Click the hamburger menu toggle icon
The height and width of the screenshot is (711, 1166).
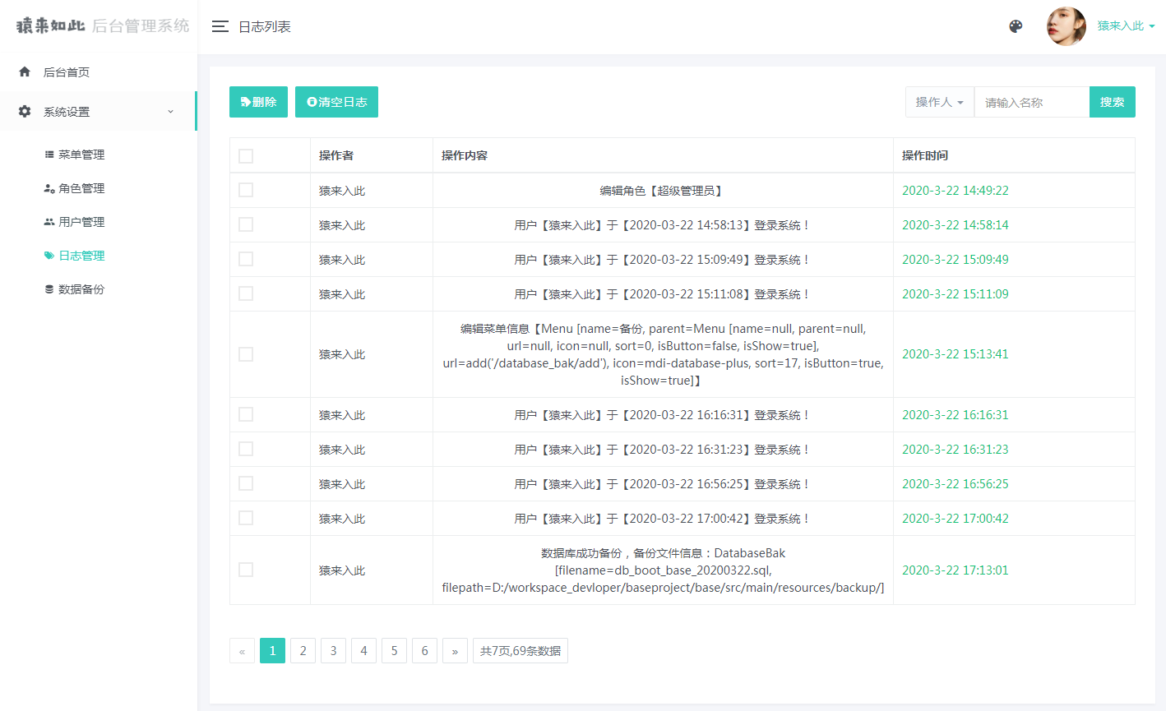tap(220, 26)
